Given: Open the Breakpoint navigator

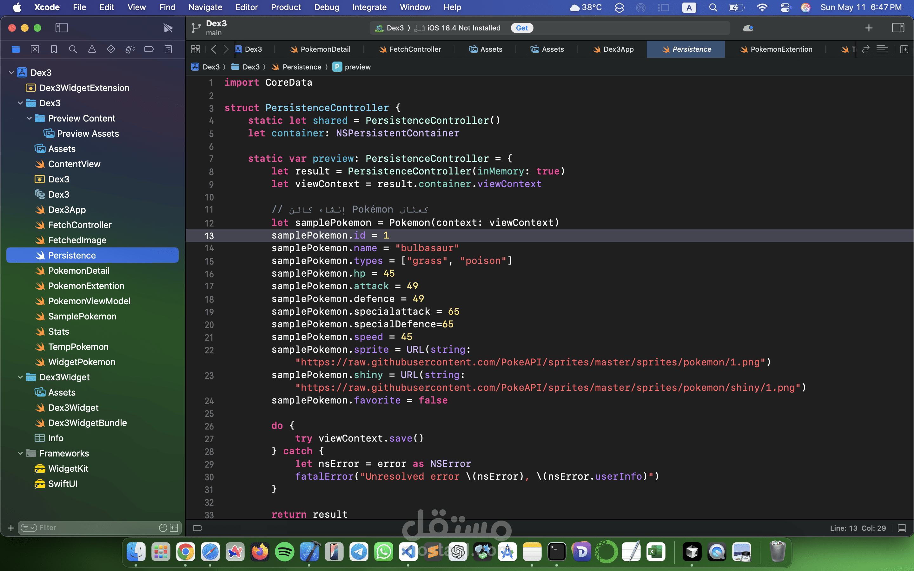Looking at the screenshot, I should coord(149,49).
